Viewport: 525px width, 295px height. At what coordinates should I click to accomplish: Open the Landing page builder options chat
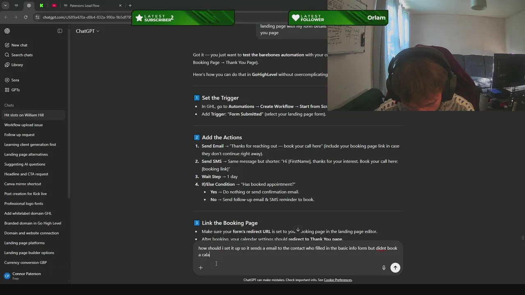(33, 253)
